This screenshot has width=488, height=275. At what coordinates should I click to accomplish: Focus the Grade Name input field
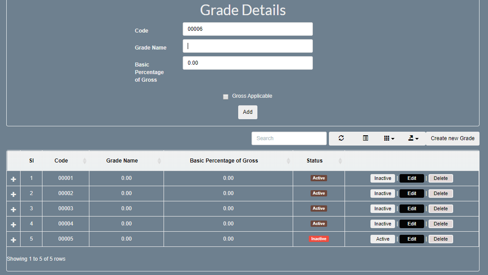[x=248, y=46]
